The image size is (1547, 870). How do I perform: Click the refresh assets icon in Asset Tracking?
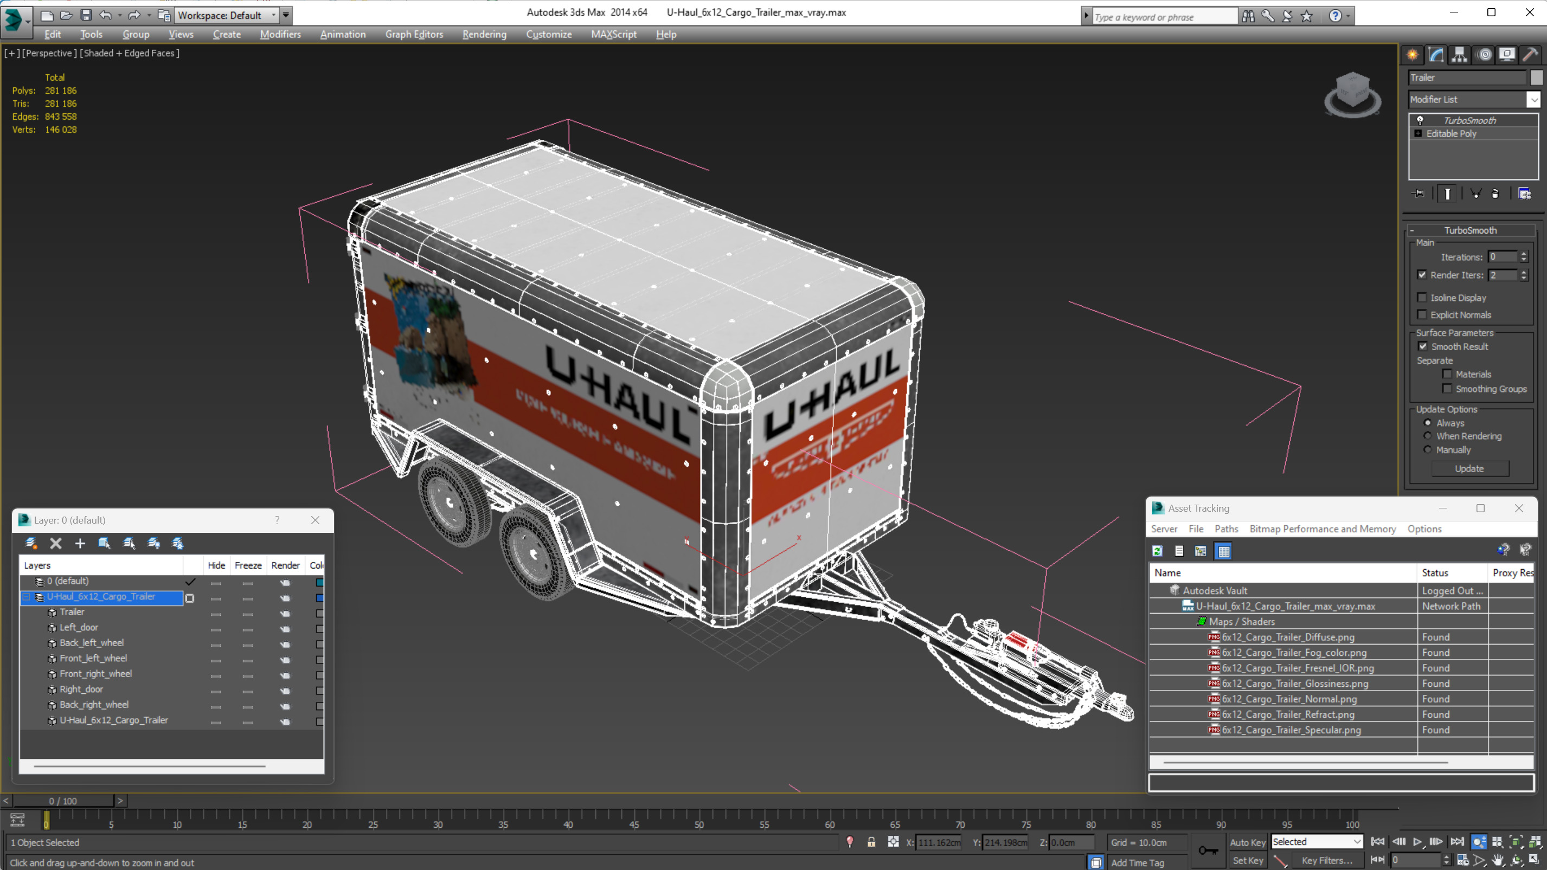[x=1157, y=550]
